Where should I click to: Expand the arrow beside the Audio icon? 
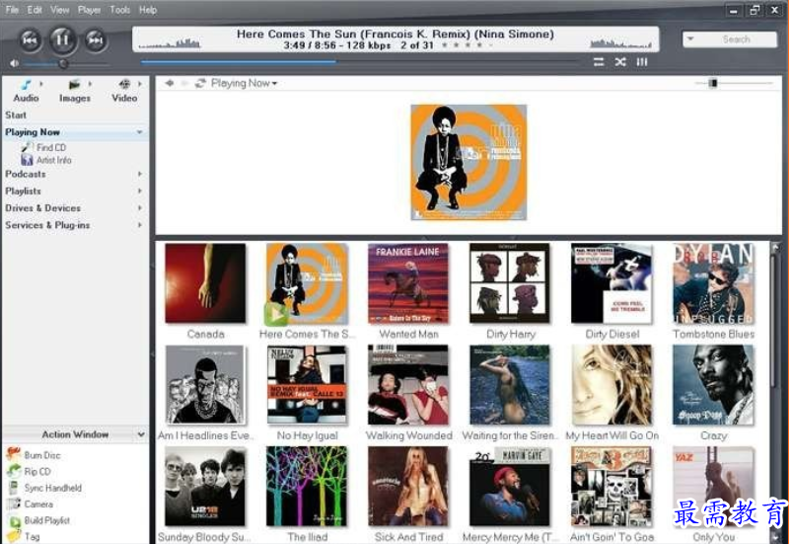tap(41, 84)
